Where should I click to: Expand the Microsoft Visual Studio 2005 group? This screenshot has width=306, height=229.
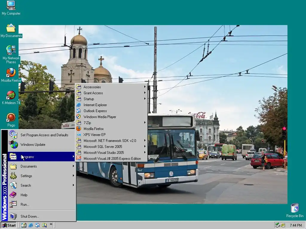(111, 152)
